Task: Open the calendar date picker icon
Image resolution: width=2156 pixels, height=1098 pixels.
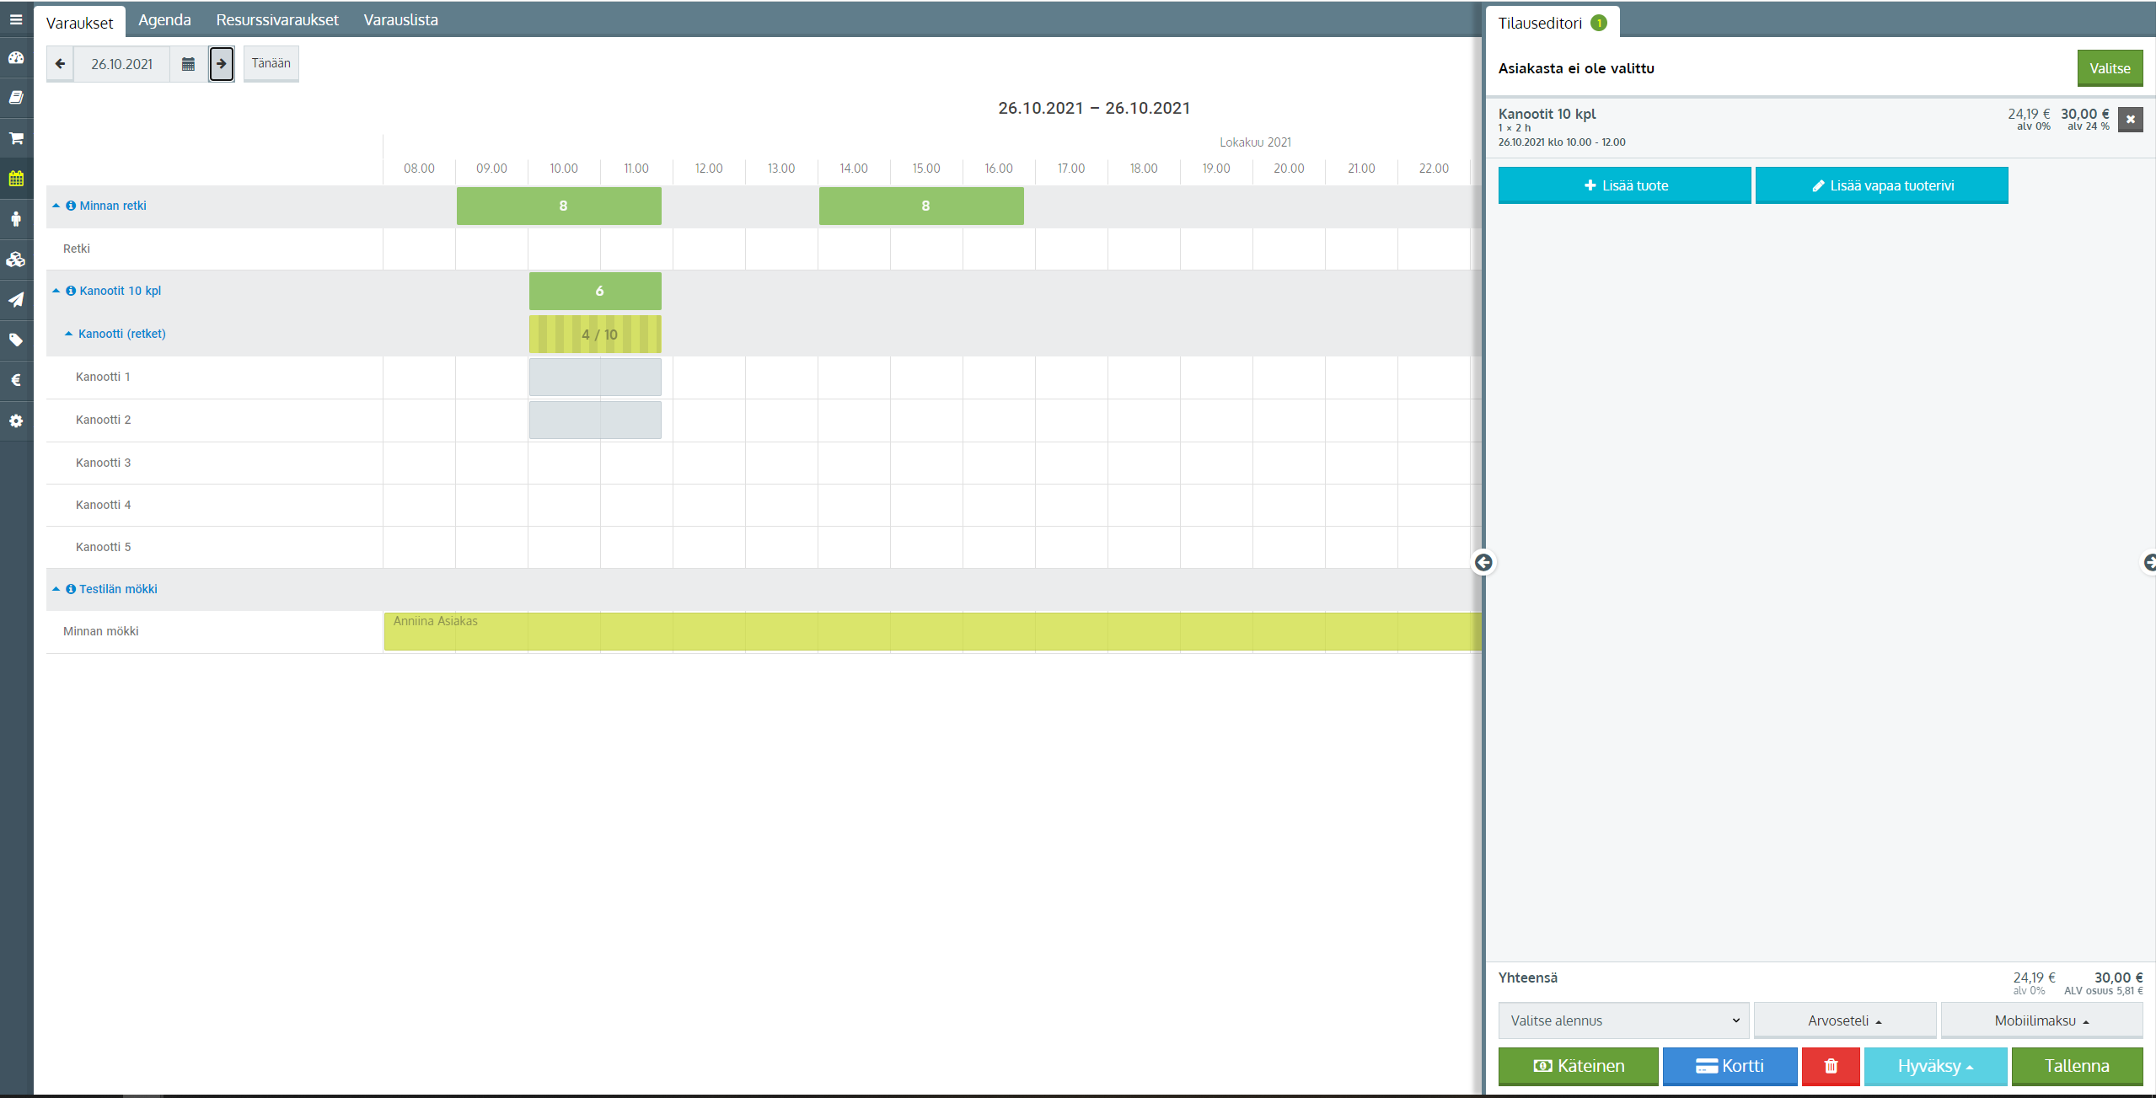Action: [188, 64]
